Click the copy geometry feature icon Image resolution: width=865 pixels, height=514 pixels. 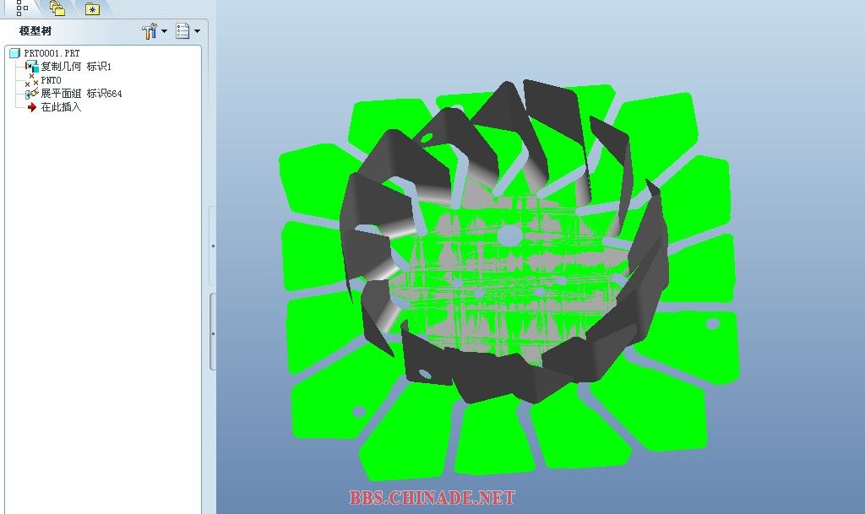coord(32,67)
